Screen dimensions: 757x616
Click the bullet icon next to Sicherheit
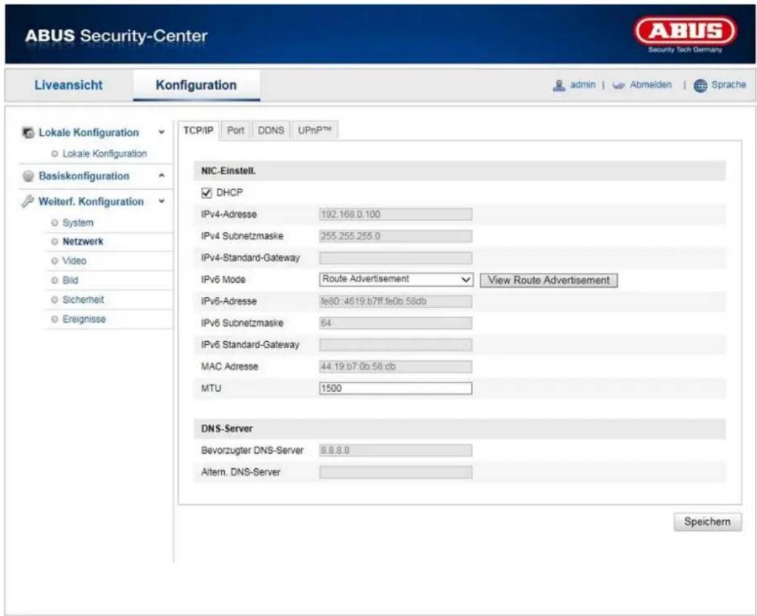55,300
